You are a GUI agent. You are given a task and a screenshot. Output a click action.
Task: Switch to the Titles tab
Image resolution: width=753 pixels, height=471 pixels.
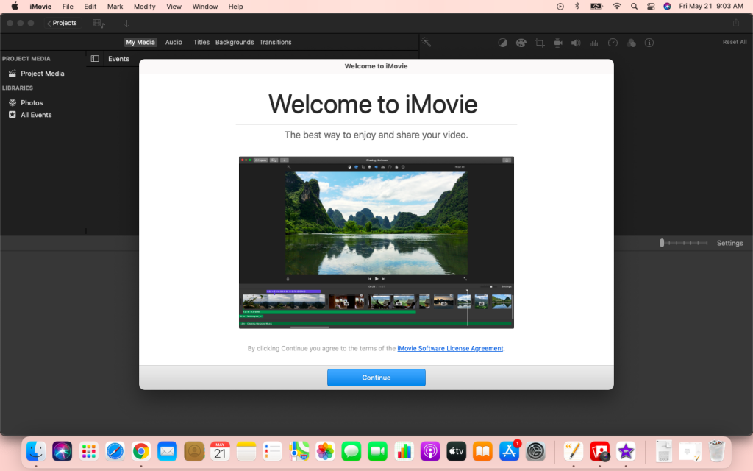click(x=201, y=42)
